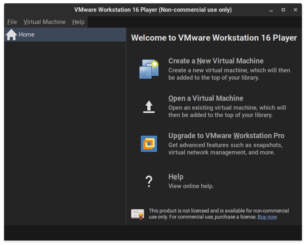Click the Open Virtual Machine arrow icon
The image size is (306, 245).
pos(149,107)
